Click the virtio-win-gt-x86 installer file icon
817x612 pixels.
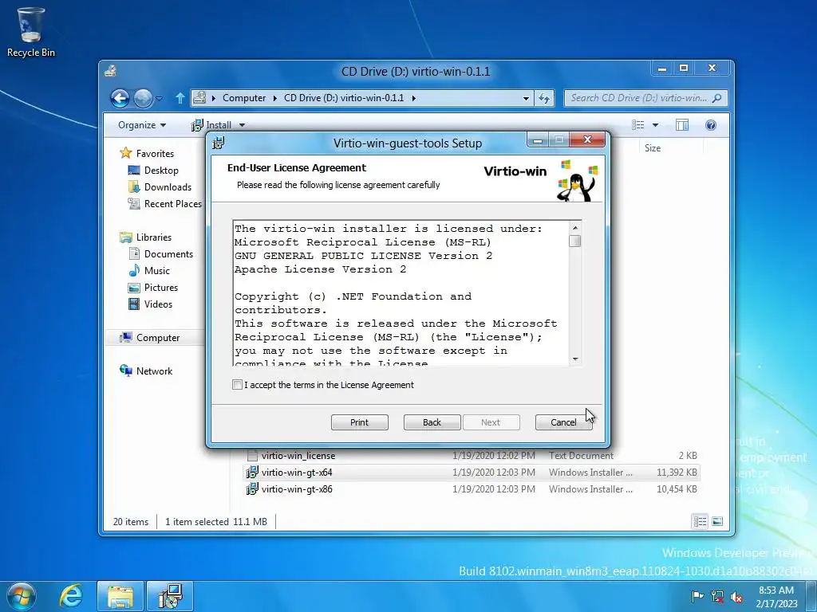(252, 489)
